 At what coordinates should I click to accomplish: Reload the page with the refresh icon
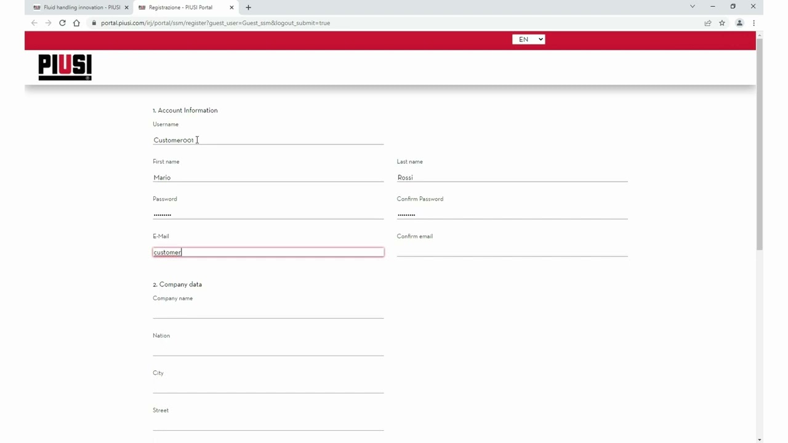point(62,23)
